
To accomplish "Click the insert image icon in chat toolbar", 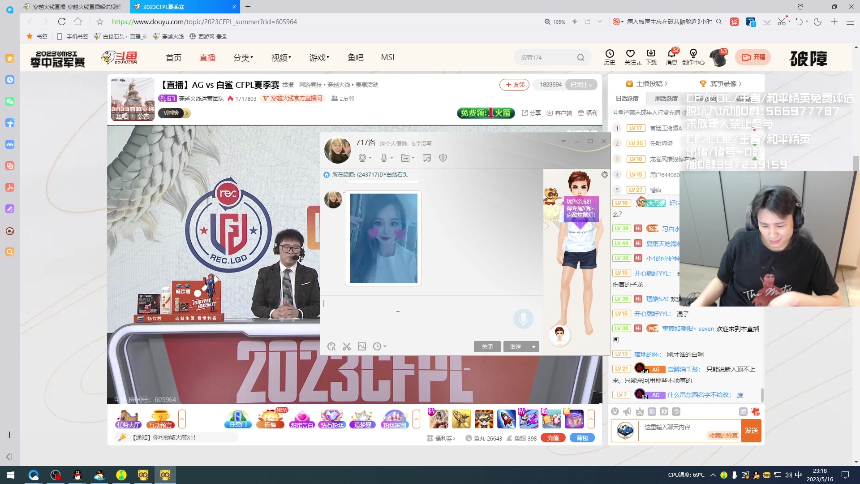I will pyautogui.click(x=362, y=346).
